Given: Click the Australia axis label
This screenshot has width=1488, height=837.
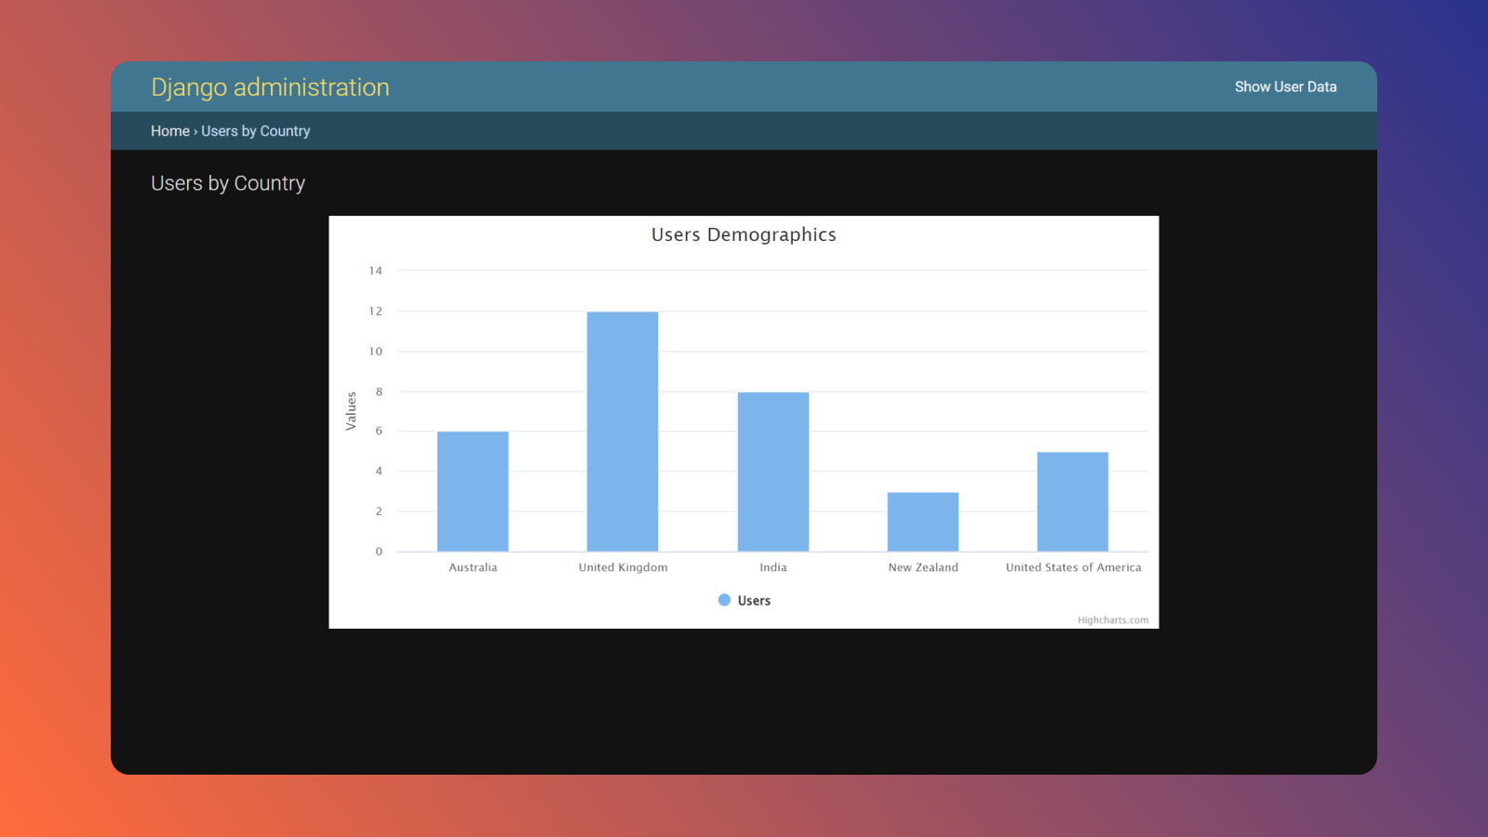Looking at the screenshot, I should 473,567.
